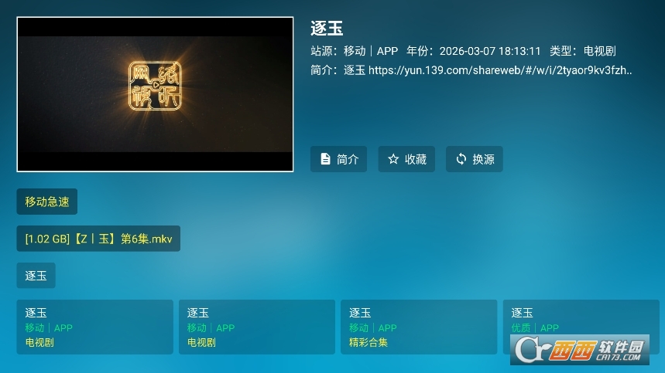Click the glowing logo in the video preview
Screen dimensions: 665x373
click(x=155, y=85)
